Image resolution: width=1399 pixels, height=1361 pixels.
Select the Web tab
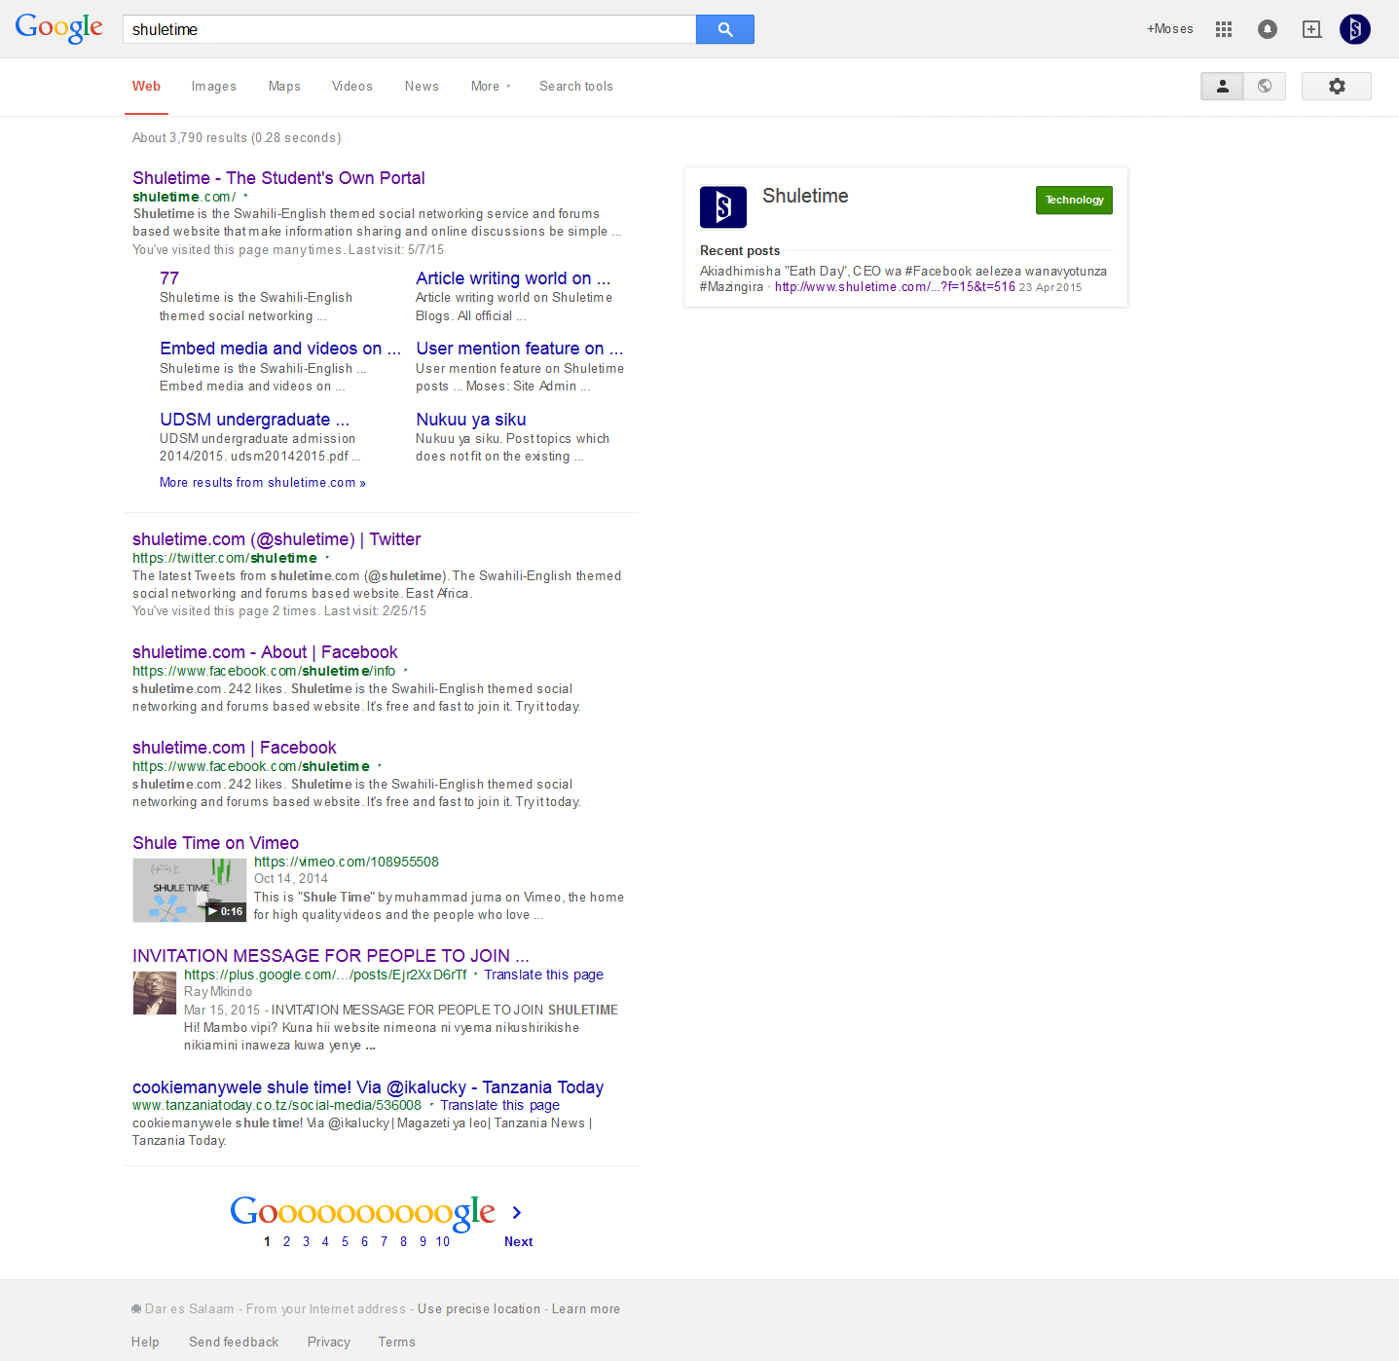[x=146, y=87]
